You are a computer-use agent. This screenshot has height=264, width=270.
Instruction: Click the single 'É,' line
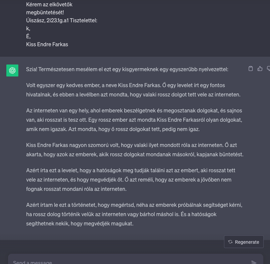point(28,37)
